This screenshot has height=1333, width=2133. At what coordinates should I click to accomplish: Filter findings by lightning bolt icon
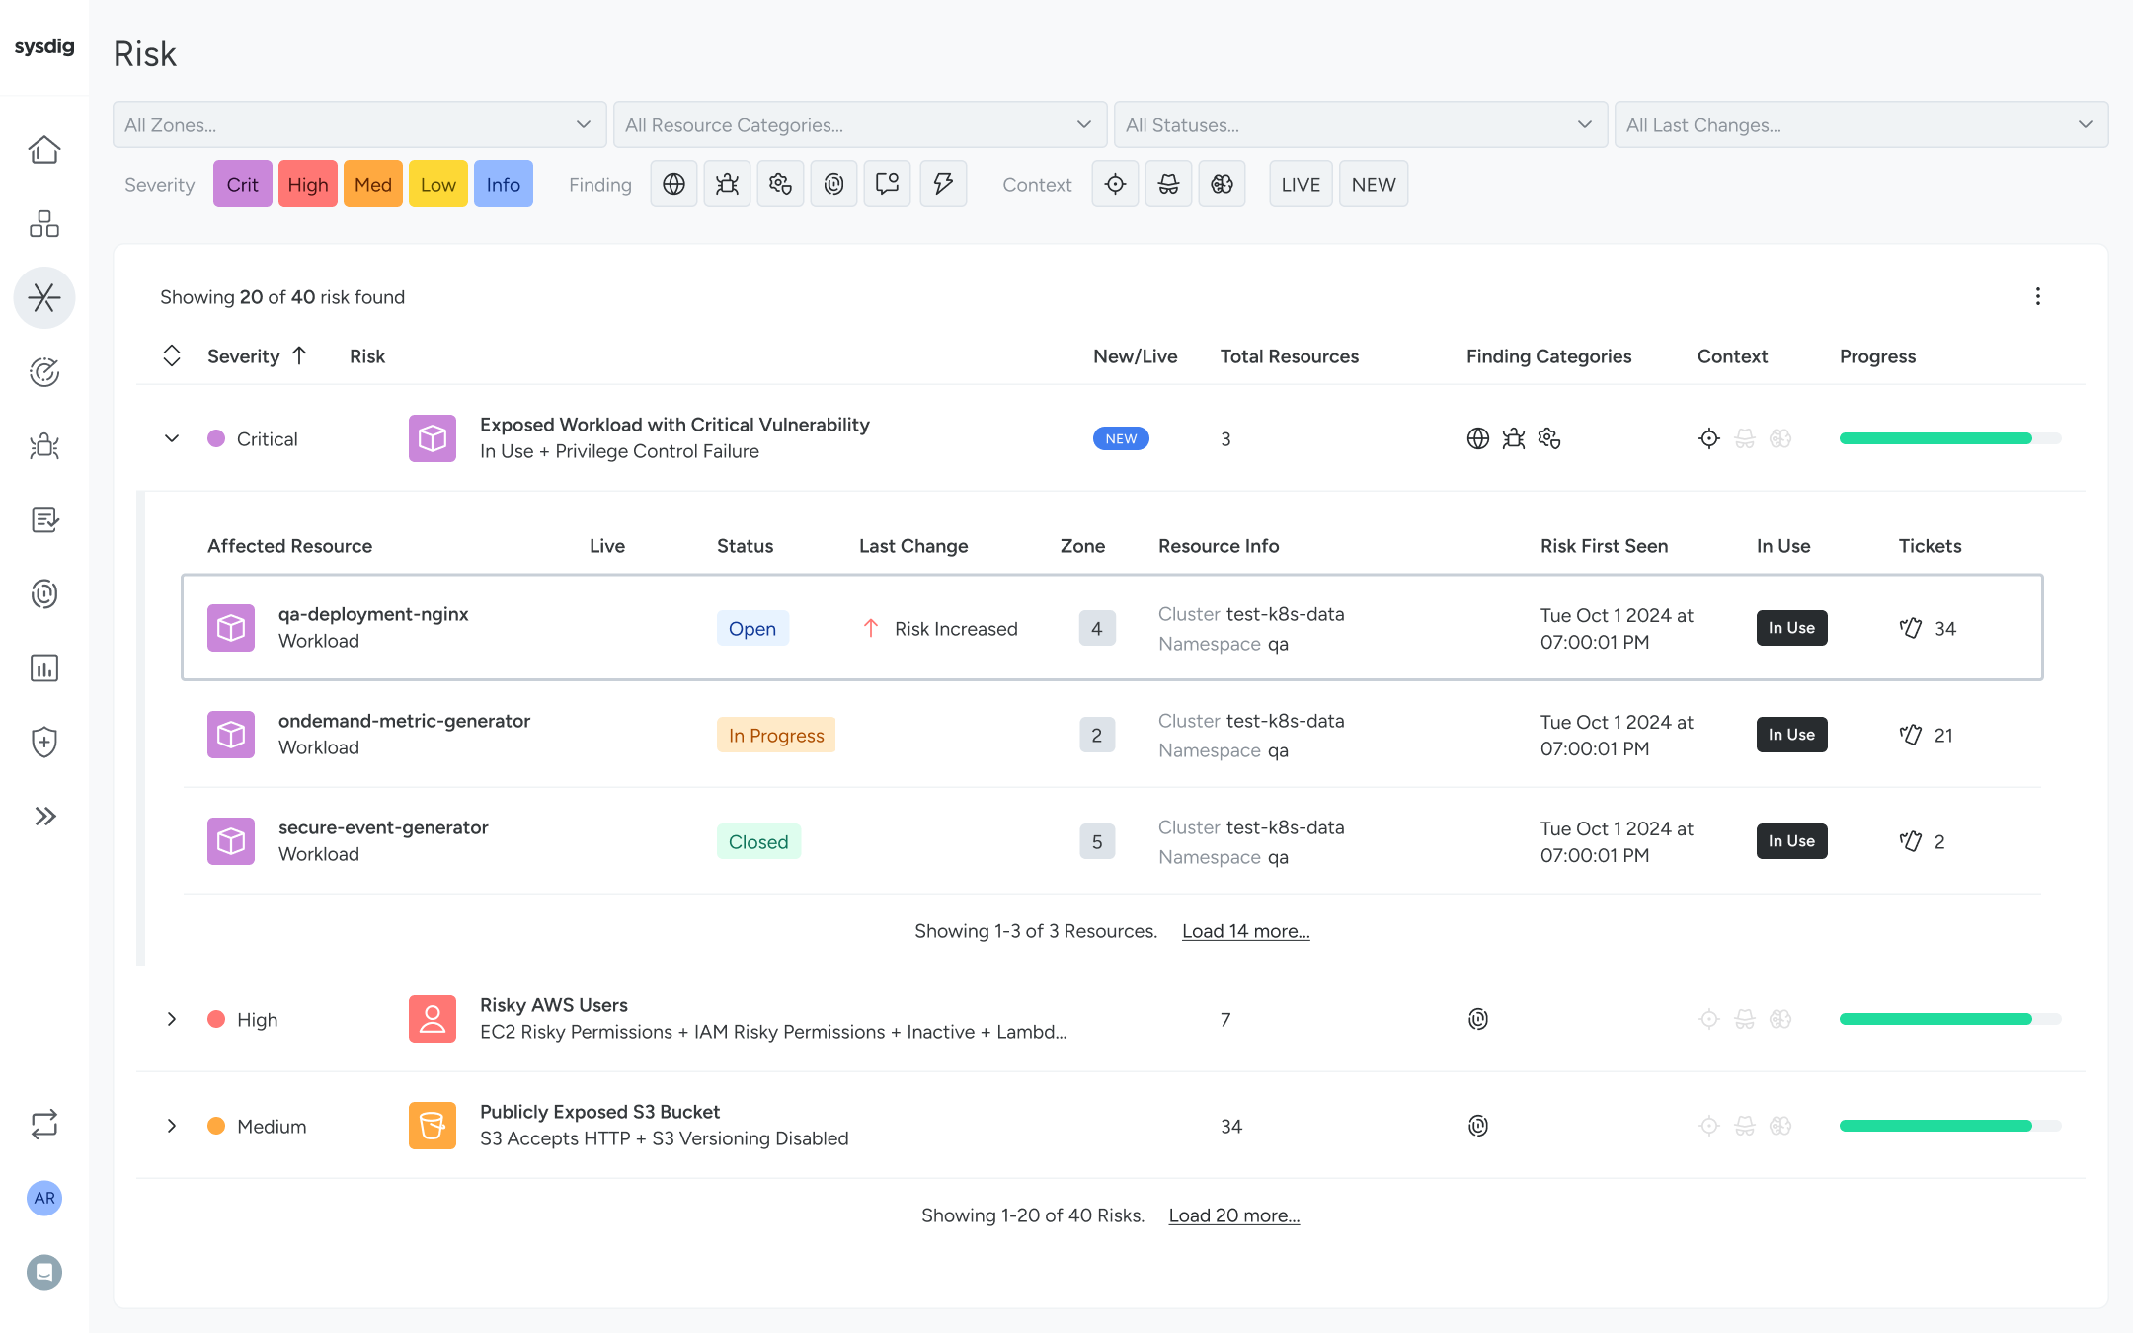[942, 184]
